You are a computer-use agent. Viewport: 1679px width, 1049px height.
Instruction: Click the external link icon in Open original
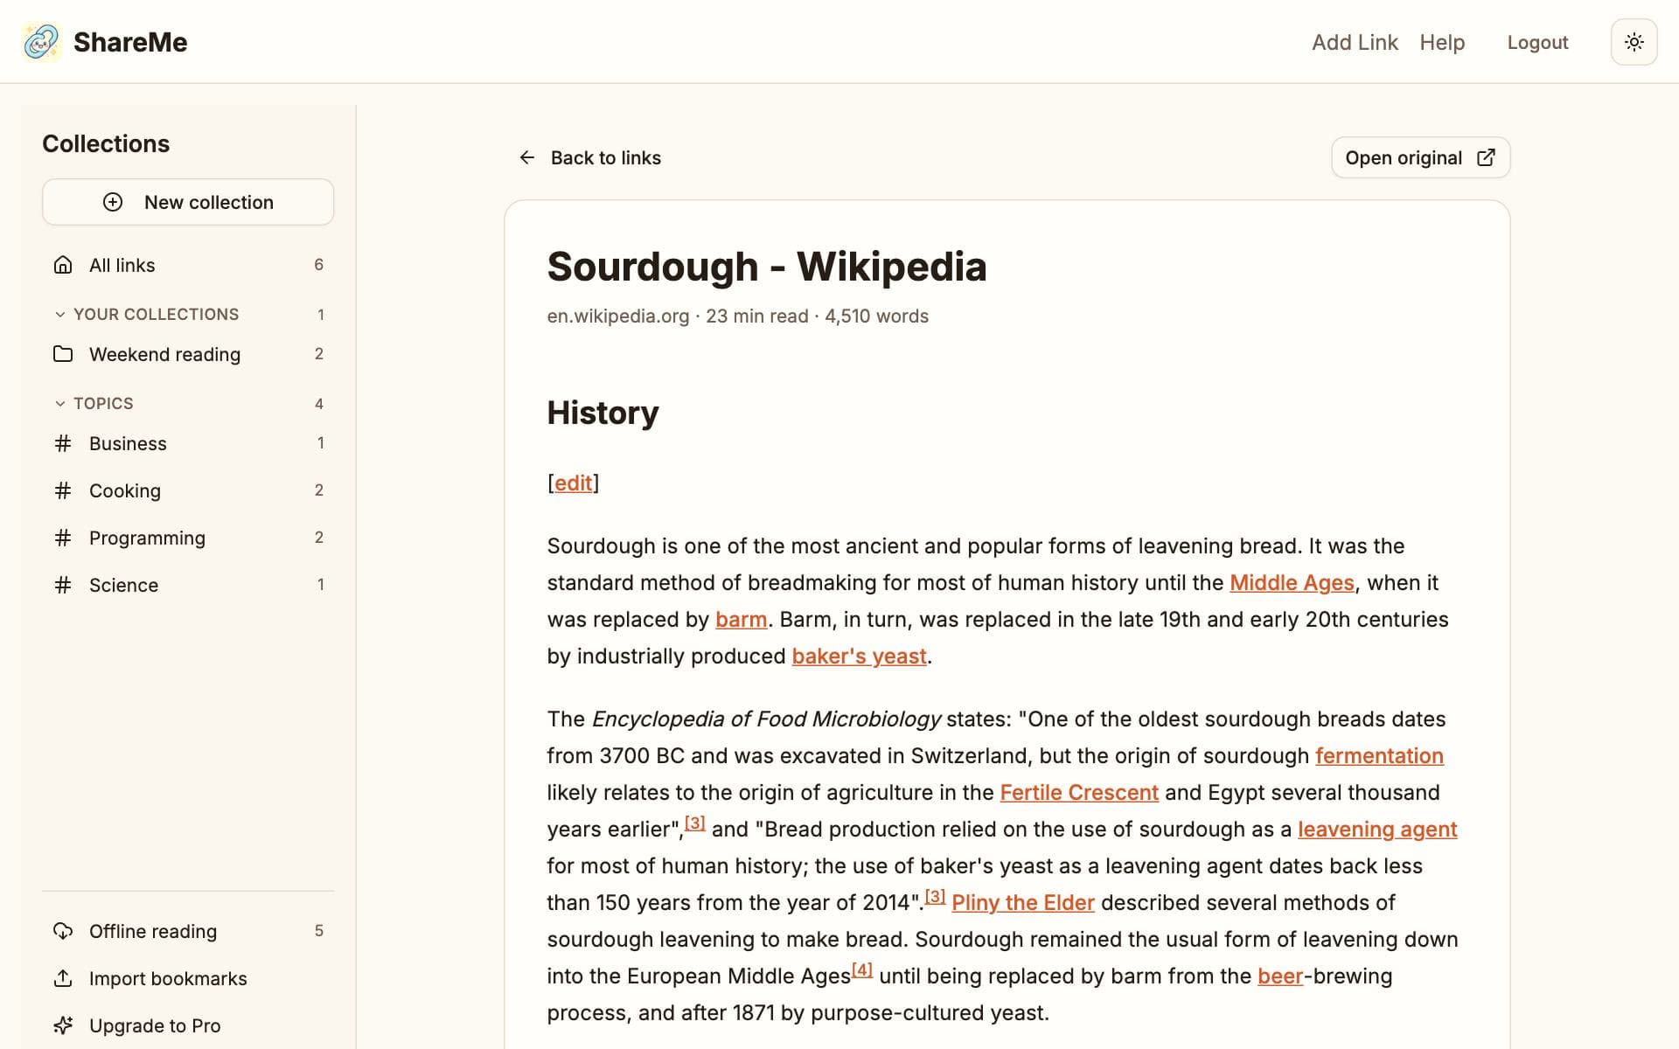pyautogui.click(x=1486, y=157)
